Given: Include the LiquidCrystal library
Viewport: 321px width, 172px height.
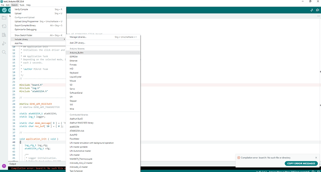Looking at the screenshot, I should point(103,76).
